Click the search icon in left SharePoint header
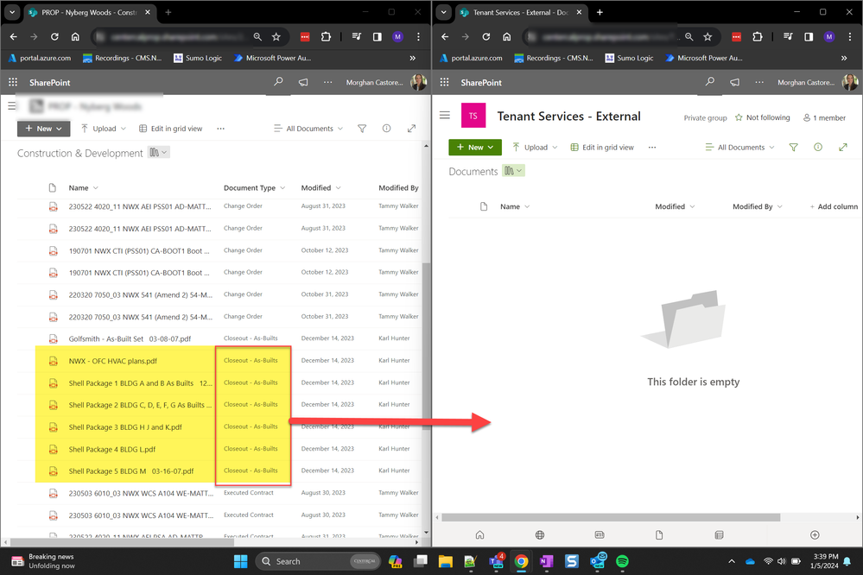This screenshot has height=575, width=863. point(278,82)
